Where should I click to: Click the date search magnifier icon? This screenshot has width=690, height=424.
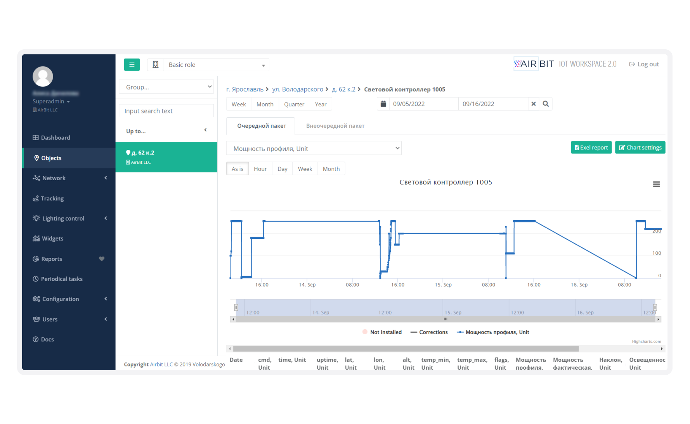pyautogui.click(x=546, y=104)
